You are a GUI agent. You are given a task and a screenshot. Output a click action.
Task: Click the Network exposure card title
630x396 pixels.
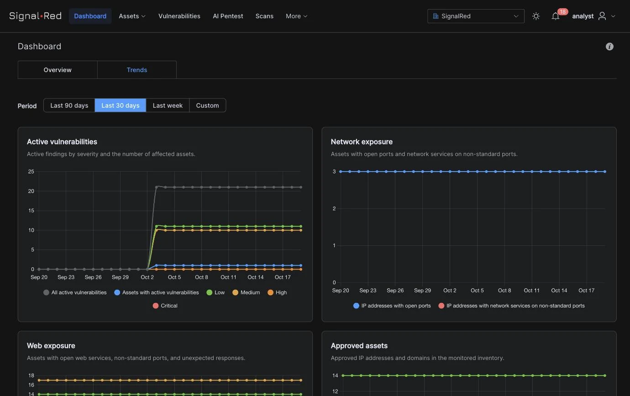362,142
